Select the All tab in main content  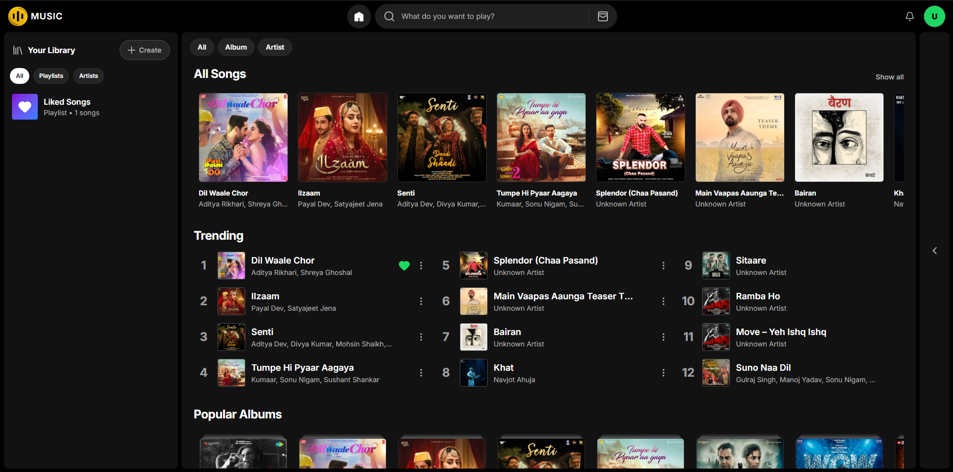coord(202,47)
